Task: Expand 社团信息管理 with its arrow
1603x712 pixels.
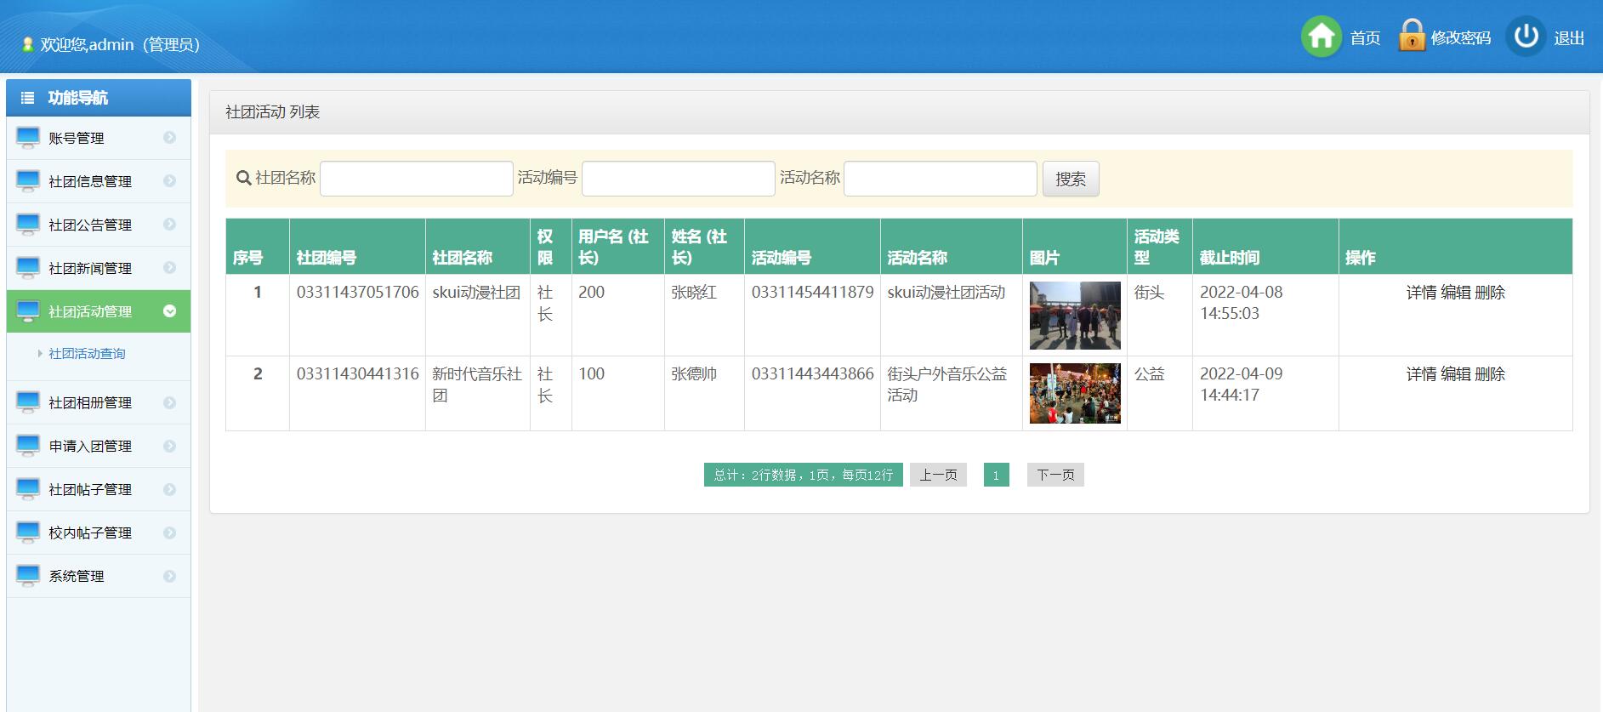Action: pos(169,180)
